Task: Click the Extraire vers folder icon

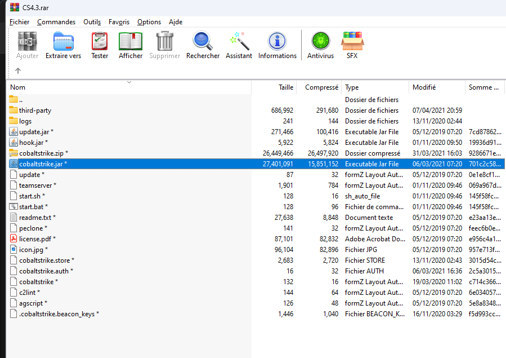Action: click(x=63, y=41)
